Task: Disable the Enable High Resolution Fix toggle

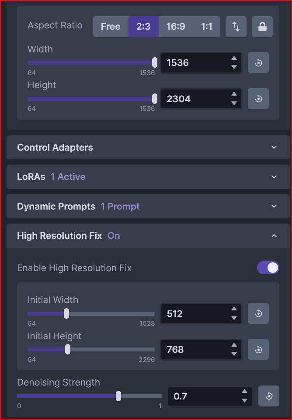Action: click(268, 268)
